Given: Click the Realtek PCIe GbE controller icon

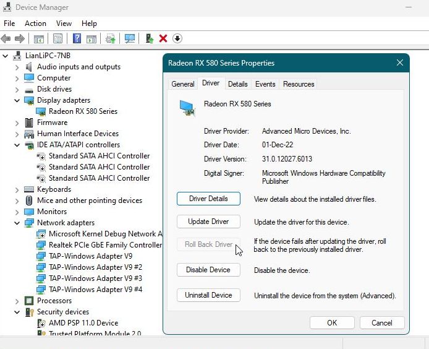Looking at the screenshot, I should coord(41,245).
